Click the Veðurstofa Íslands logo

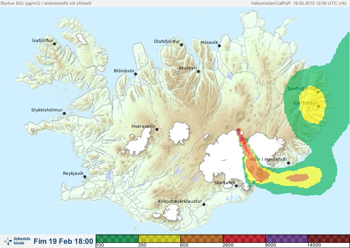point(17,241)
